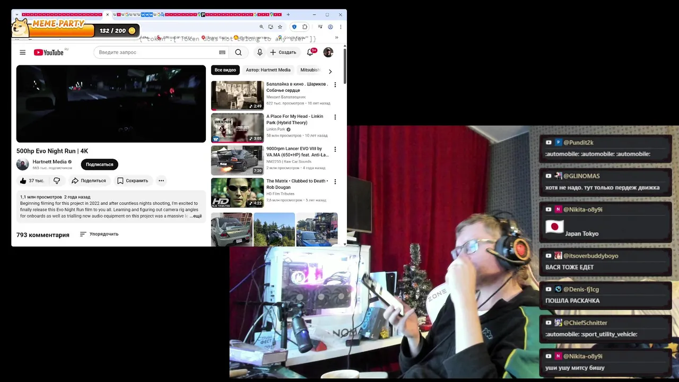Click the video title 500hp Evo Night Run

(x=52, y=151)
